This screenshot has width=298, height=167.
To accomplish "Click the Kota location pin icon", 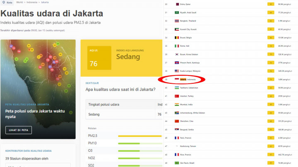I will click(4, 2).
